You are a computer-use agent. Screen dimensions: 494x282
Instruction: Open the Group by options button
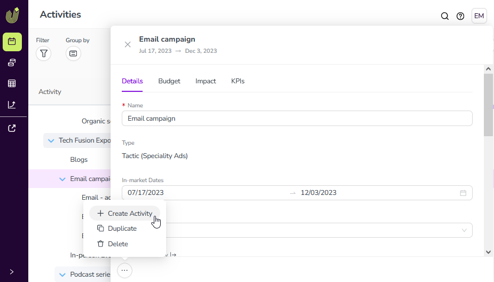73,53
